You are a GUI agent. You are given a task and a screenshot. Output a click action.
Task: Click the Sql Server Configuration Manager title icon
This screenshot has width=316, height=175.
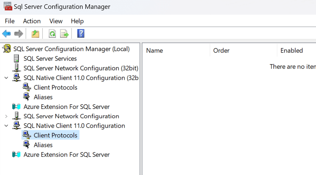pyautogui.click(x=8, y=6)
